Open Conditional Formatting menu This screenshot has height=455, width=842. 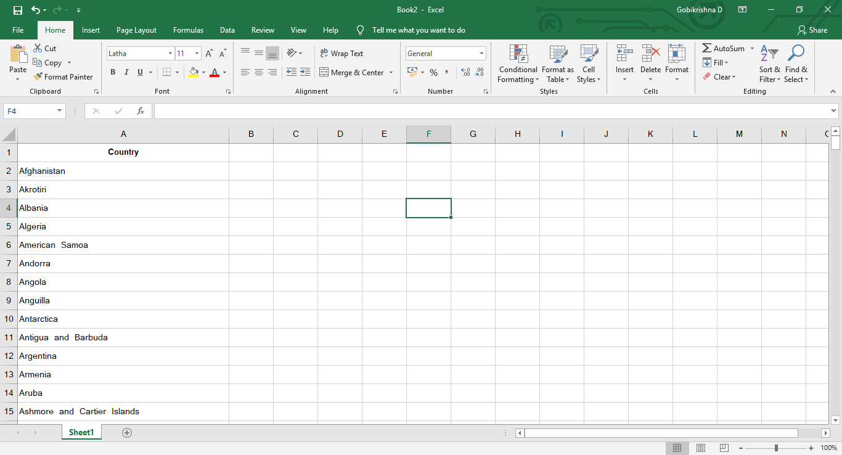pyautogui.click(x=518, y=64)
